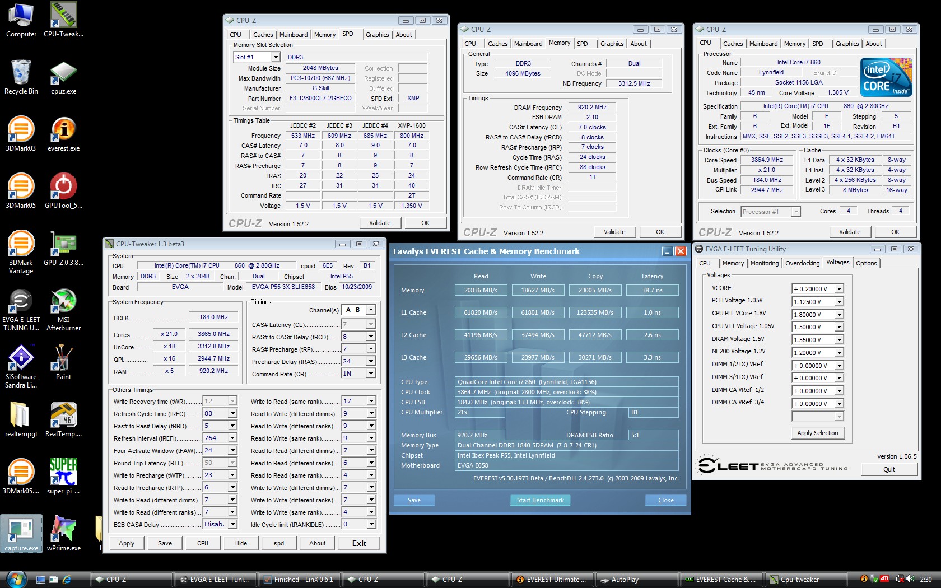Click Show Desktop quick launch icon
941x588 pixels.
coord(40,580)
